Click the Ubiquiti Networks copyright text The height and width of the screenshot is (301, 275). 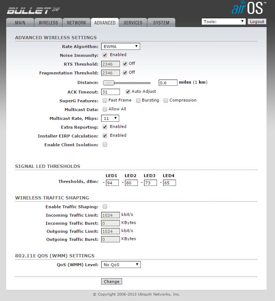click(x=136, y=294)
